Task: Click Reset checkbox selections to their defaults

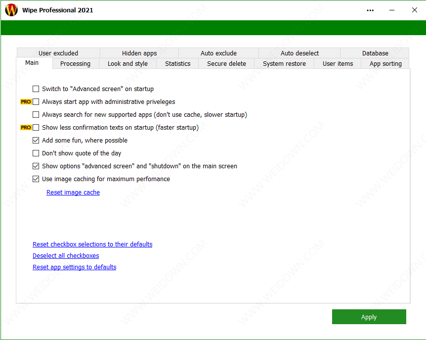Action: coord(92,244)
